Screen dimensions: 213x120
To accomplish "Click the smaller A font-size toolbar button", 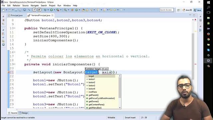I will click(x=34, y=10).
